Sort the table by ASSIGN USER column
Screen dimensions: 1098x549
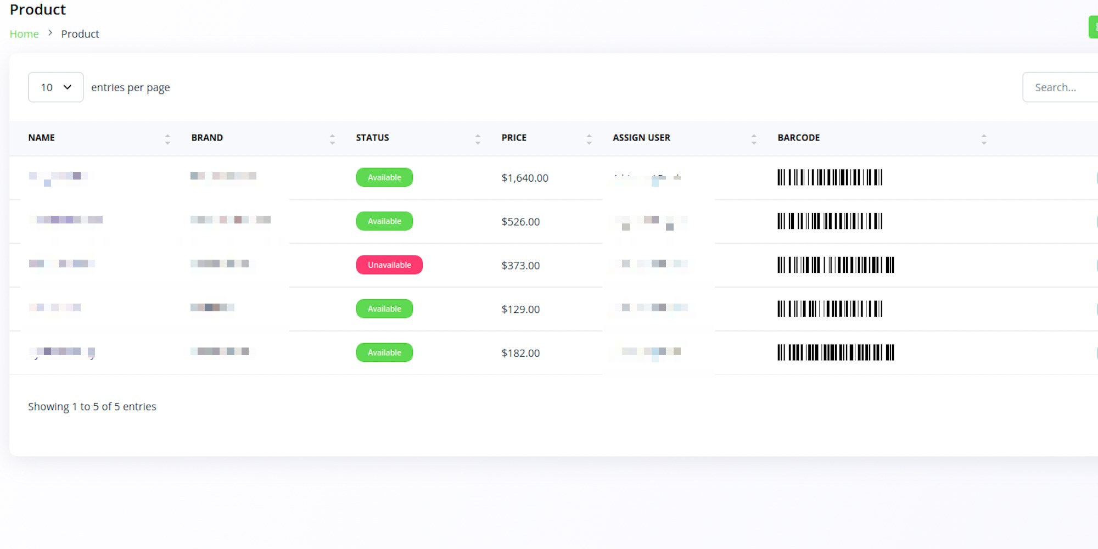pos(754,139)
